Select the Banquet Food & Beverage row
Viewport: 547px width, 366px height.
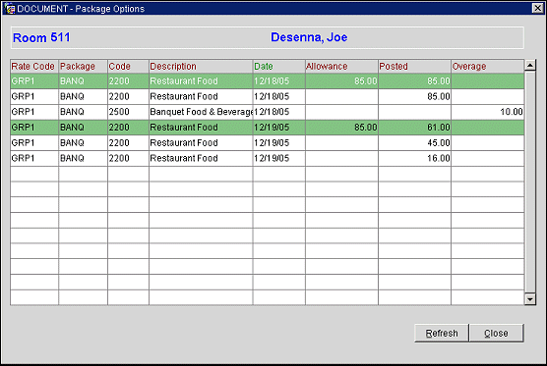[x=268, y=112]
